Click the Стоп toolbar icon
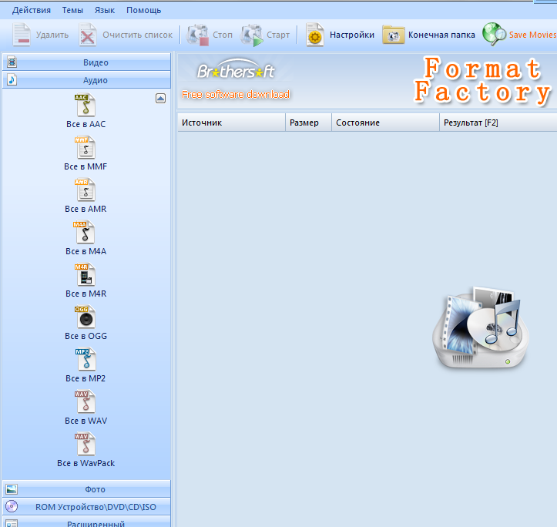Image resolution: width=557 pixels, height=527 pixels. (197, 35)
